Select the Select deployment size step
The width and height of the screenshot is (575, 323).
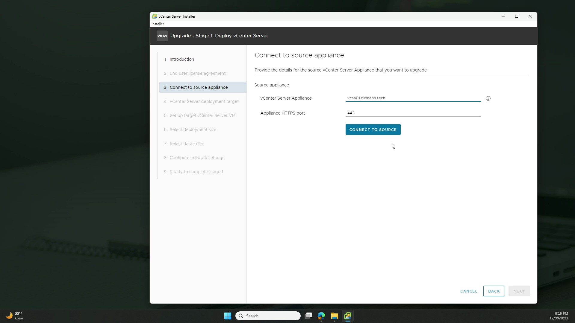(203, 129)
